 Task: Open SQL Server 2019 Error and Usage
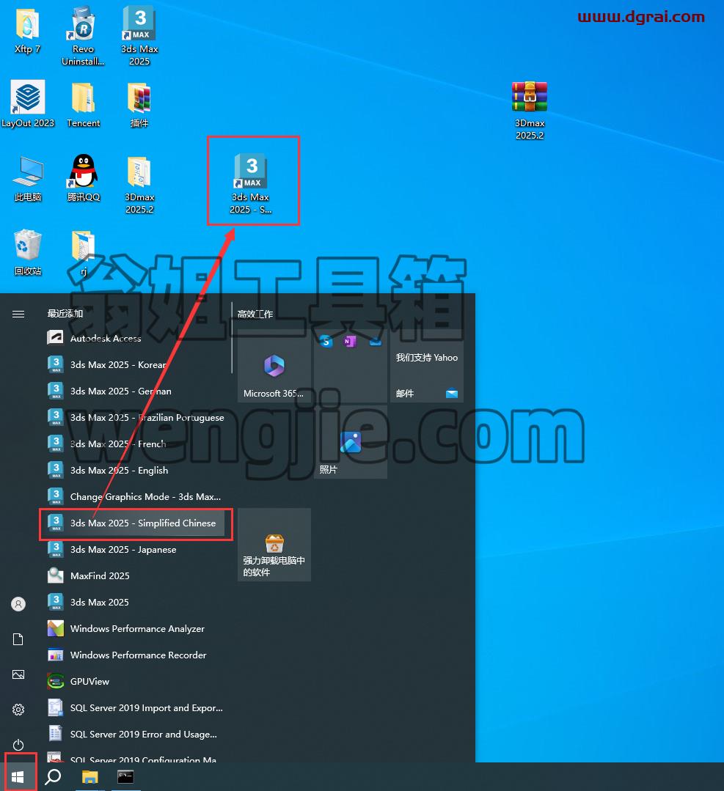pyautogui.click(x=135, y=734)
